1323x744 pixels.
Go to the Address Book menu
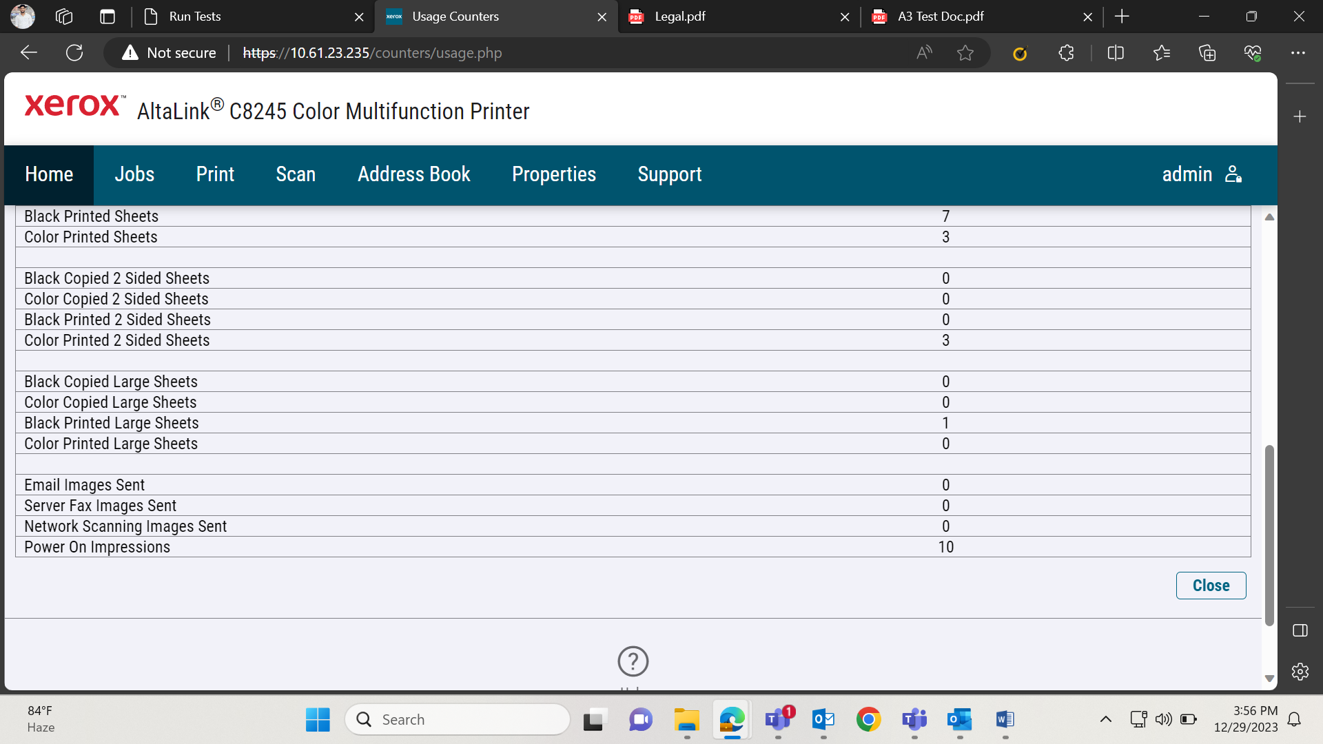pos(414,174)
